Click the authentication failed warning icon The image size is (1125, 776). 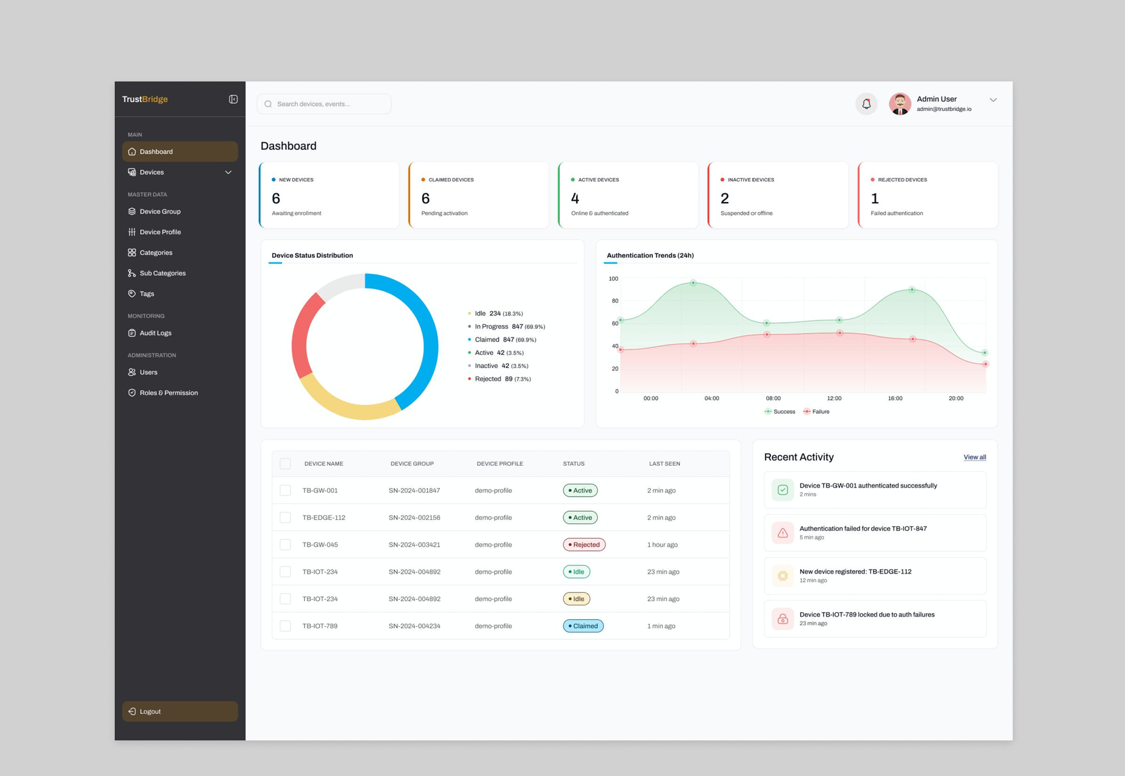pos(783,533)
